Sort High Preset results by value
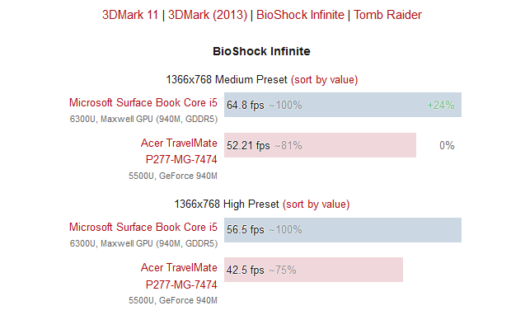Viewport: 511px width, 315px height. 316,205
